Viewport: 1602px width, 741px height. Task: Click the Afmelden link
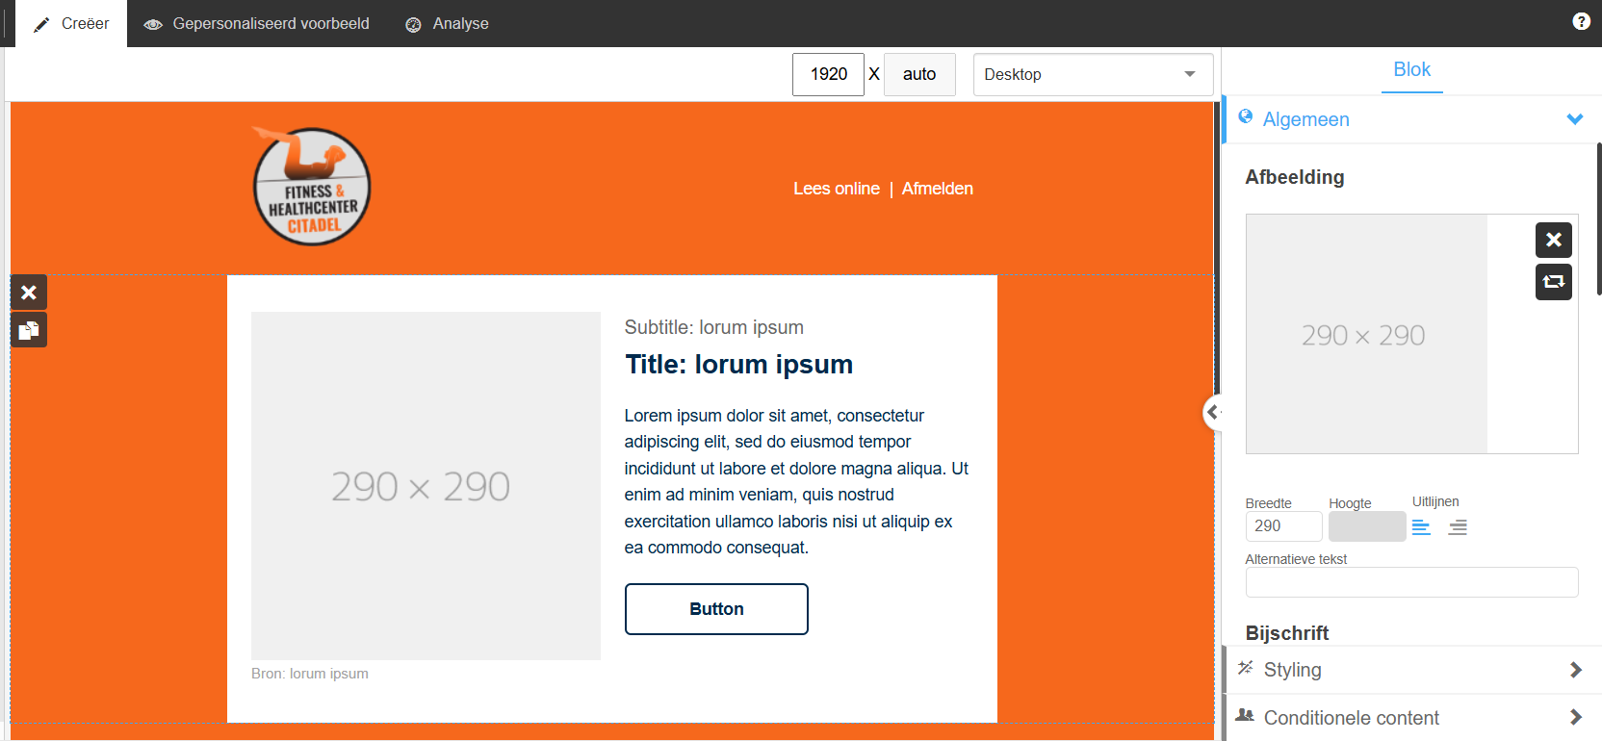coord(938,189)
